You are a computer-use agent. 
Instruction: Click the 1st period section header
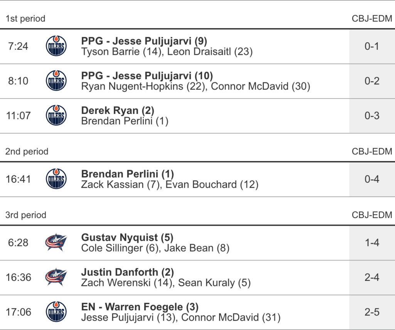(x=25, y=19)
